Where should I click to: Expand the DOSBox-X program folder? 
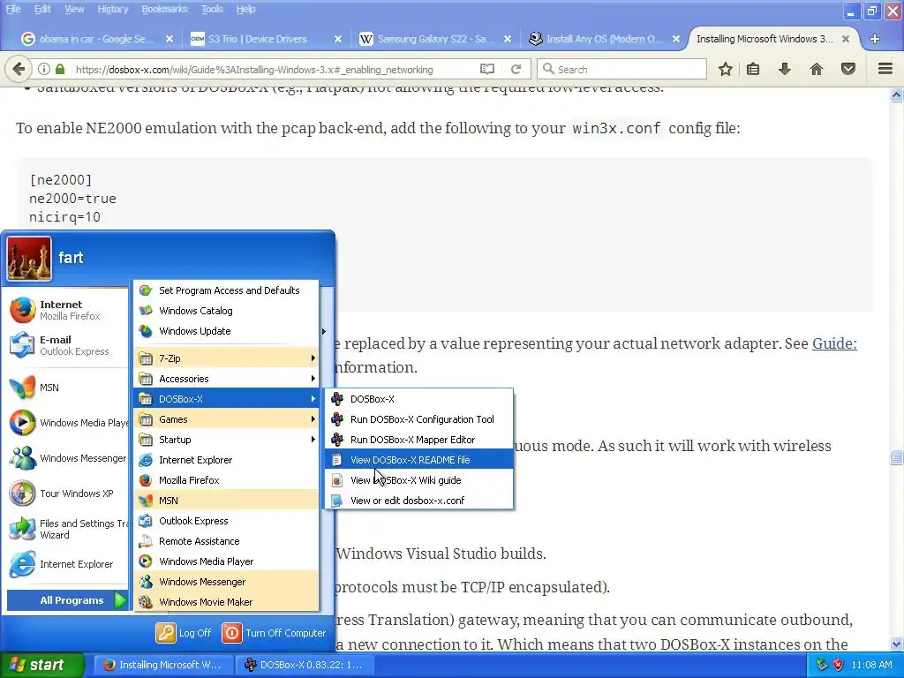click(x=227, y=399)
